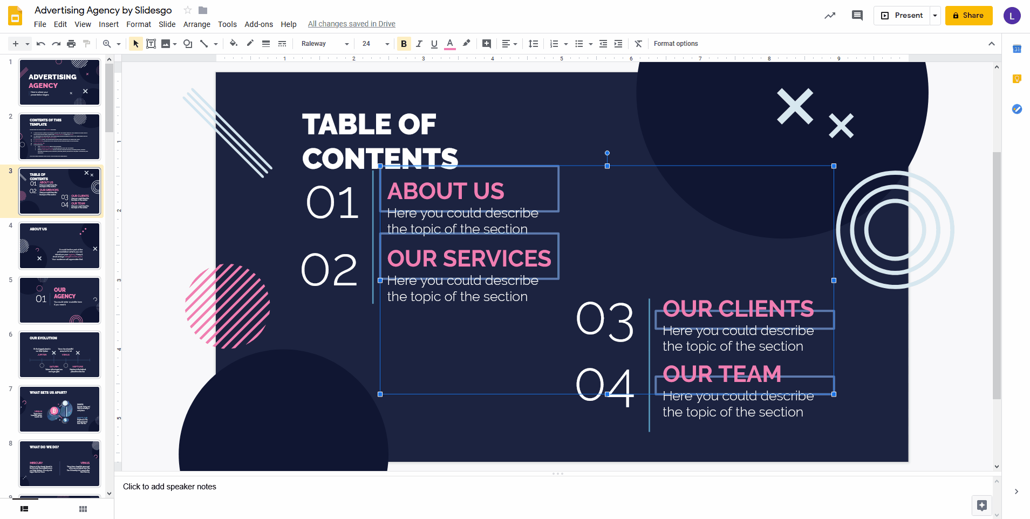Expand the Line tool dropdown arrow
The image size is (1030, 519).
pyautogui.click(x=216, y=44)
